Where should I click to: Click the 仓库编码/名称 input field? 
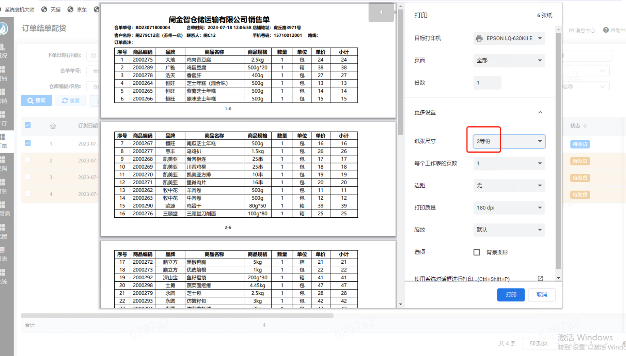click(93, 86)
